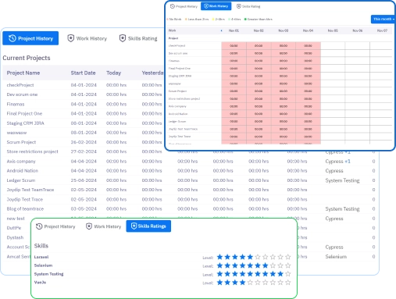Screen dimensions: 396x299
Task: Rate Selenium at ten stars
Action: tap(288, 265)
